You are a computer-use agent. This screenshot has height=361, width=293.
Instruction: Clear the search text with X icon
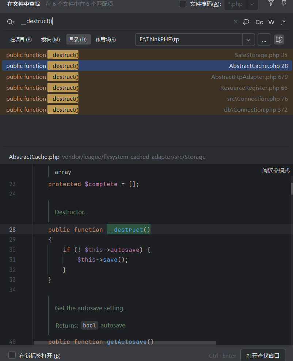236,22
